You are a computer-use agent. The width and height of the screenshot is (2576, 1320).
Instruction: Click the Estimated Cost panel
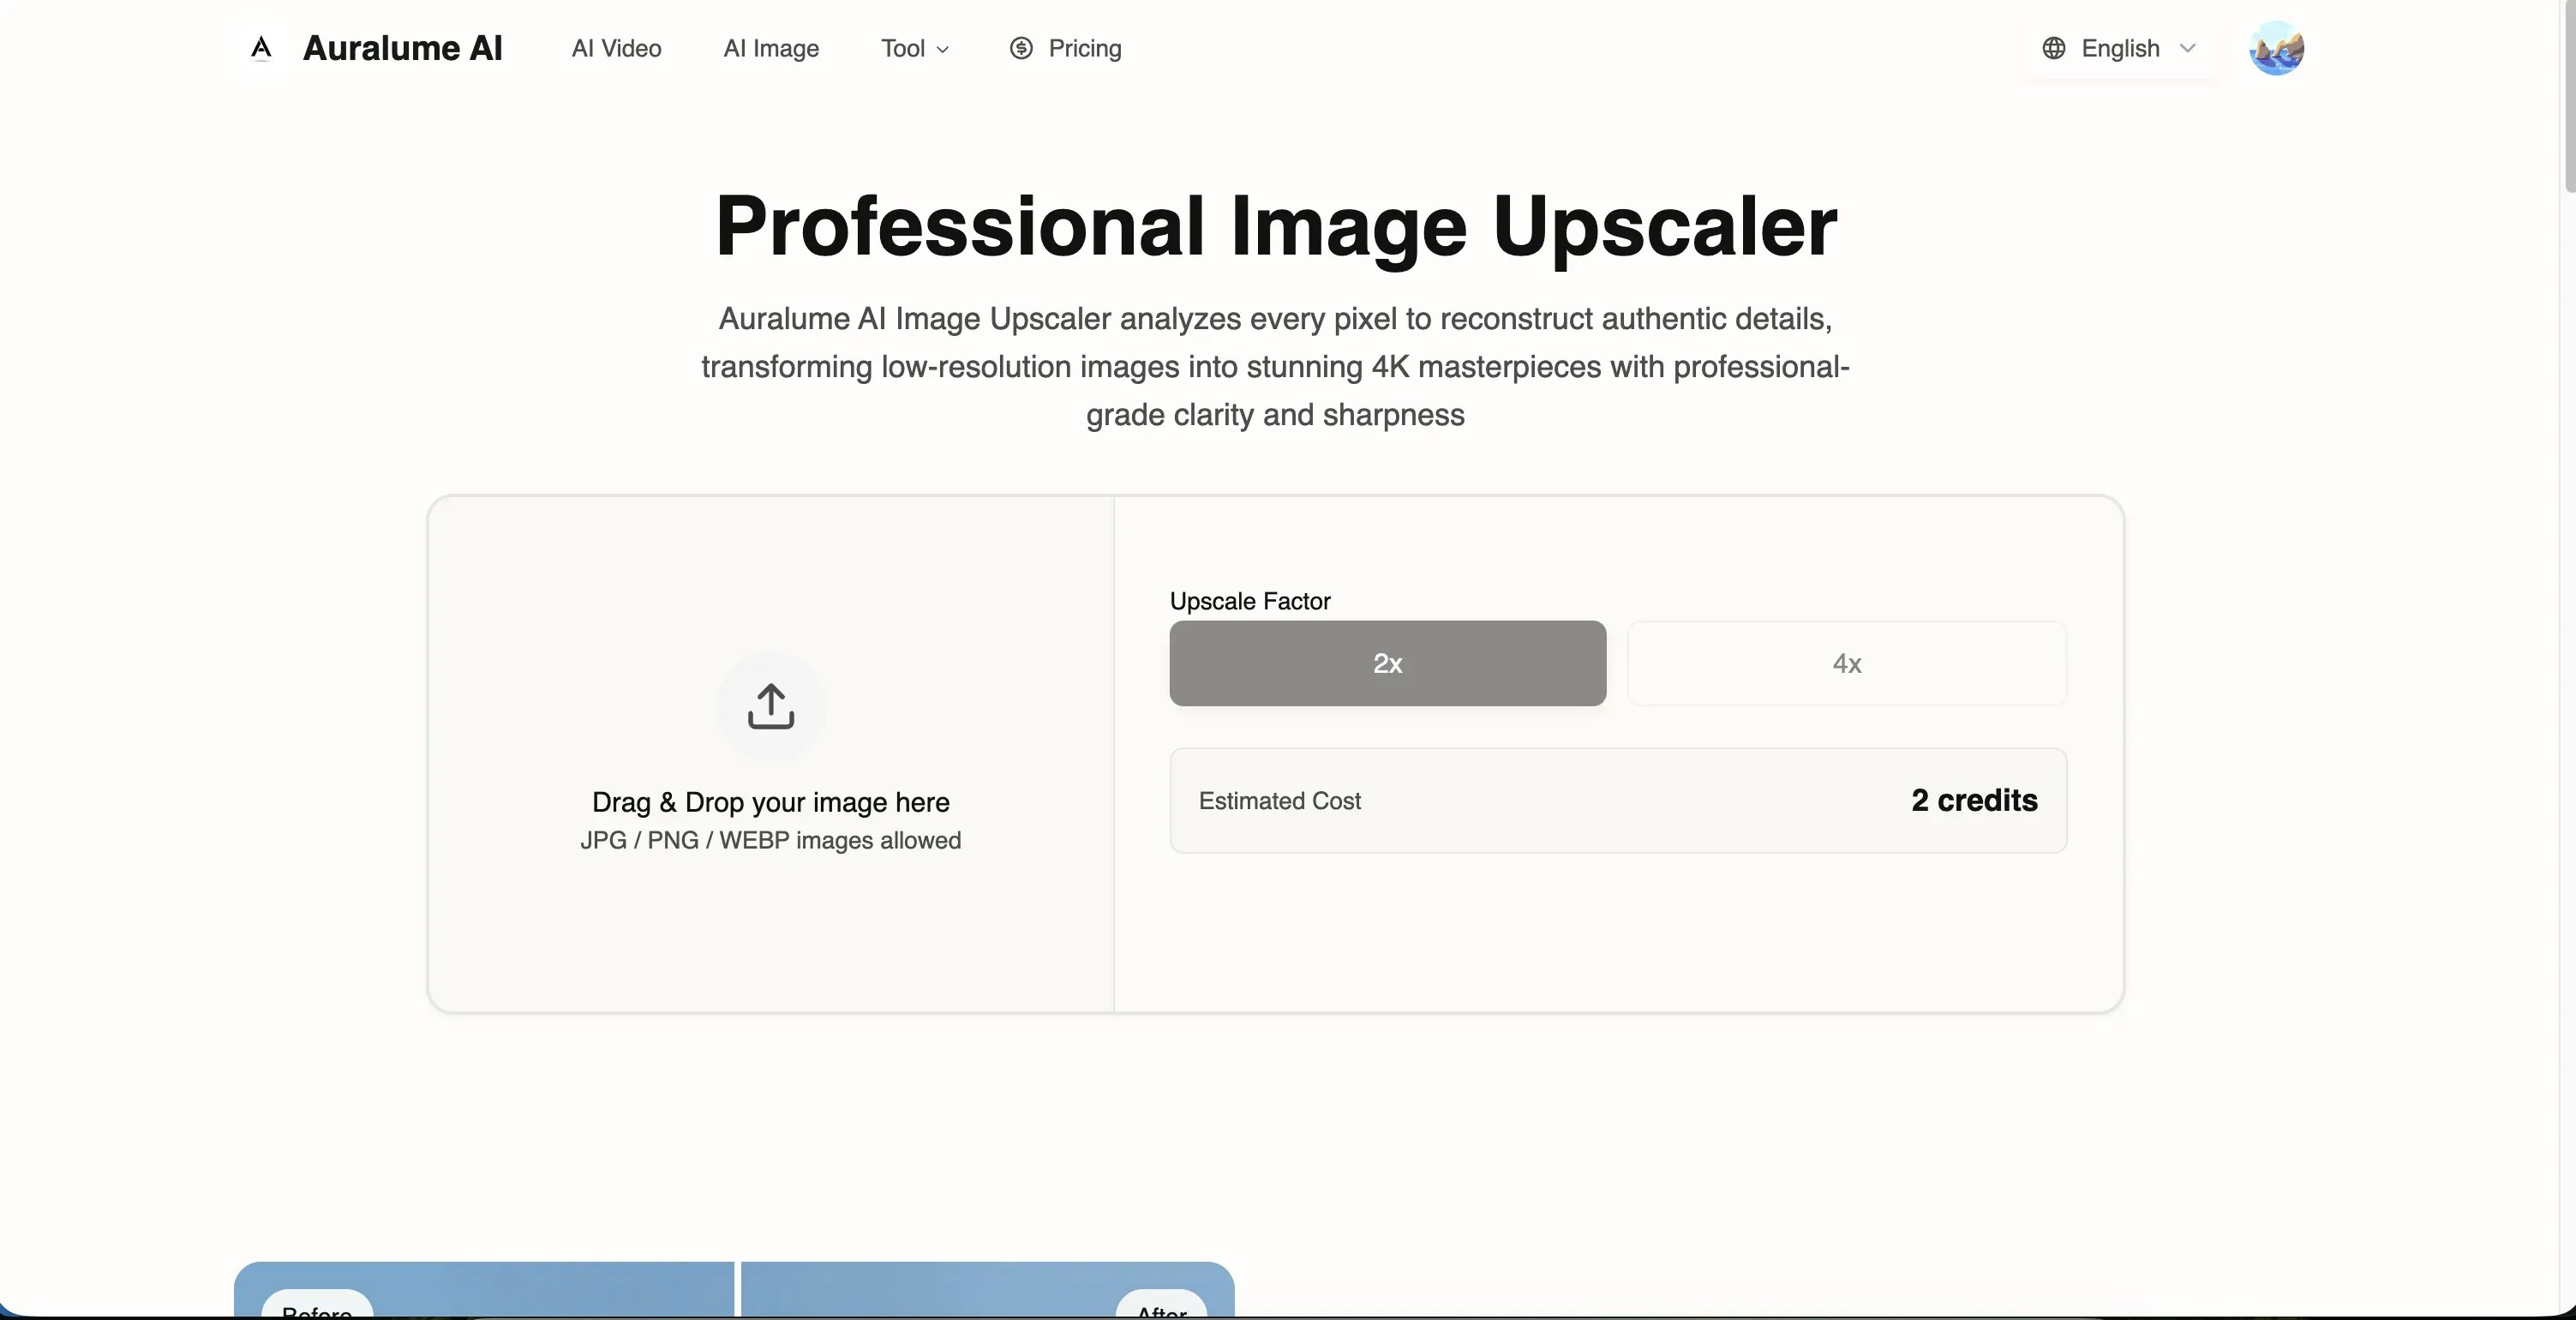pyautogui.click(x=1618, y=800)
